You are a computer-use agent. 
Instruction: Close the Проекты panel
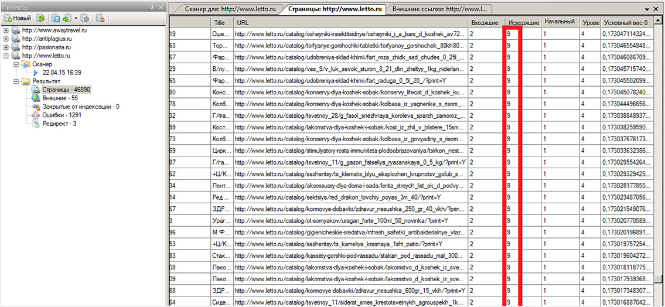coord(161,8)
